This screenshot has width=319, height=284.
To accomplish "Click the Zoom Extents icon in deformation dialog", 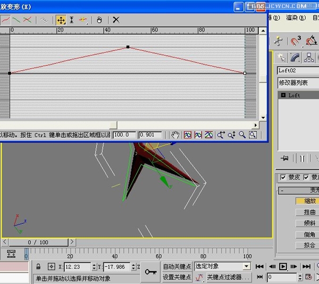I will [188, 135].
